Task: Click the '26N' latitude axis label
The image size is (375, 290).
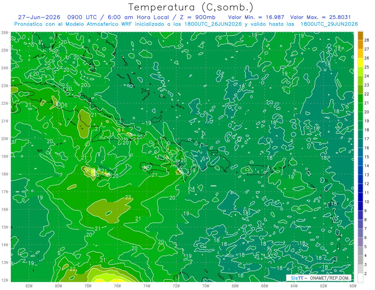Action: pyautogui.click(x=5, y=33)
